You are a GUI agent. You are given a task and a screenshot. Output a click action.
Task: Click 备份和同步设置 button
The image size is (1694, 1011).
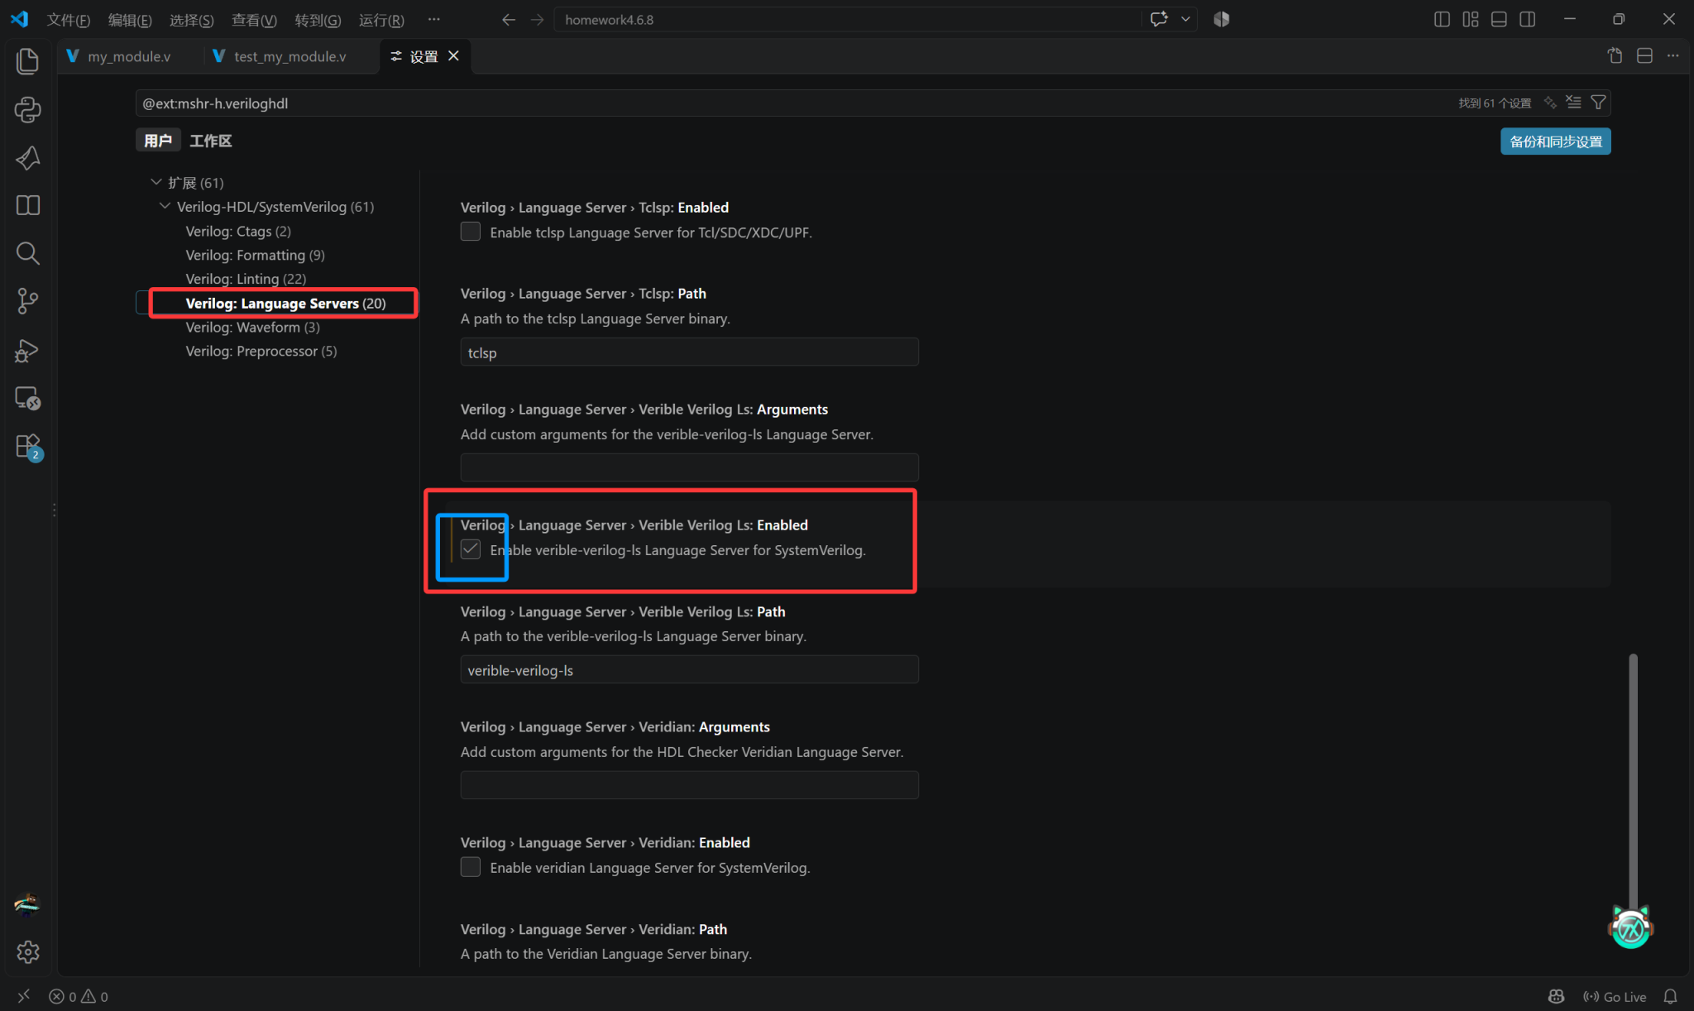[1555, 141]
